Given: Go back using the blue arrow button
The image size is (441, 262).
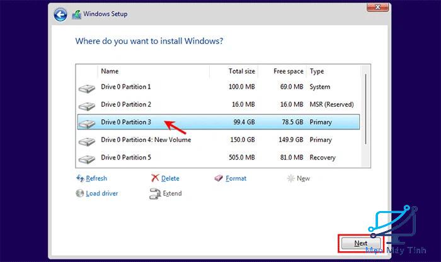Looking at the screenshot, I should 60,14.
